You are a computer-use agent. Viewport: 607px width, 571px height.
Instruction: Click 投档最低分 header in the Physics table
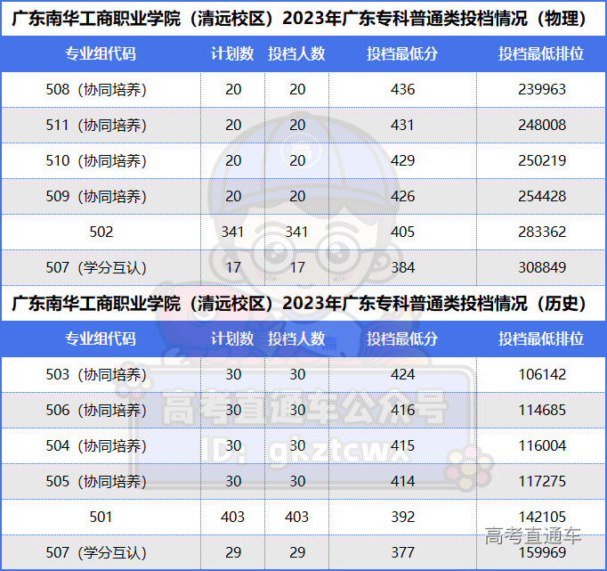402,54
